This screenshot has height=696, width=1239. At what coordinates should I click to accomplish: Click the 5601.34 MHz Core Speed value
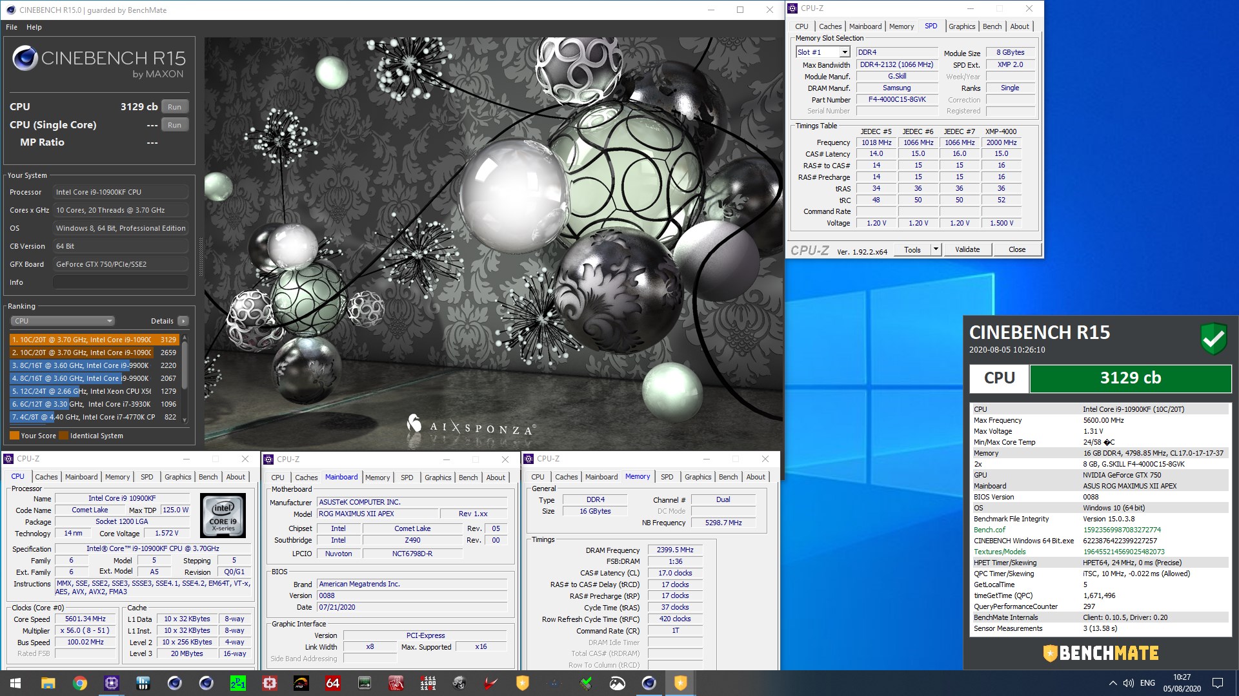(x=85, y=619)
